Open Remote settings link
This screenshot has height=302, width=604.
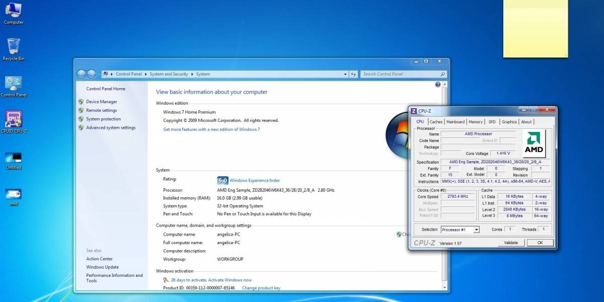(101, 110)
